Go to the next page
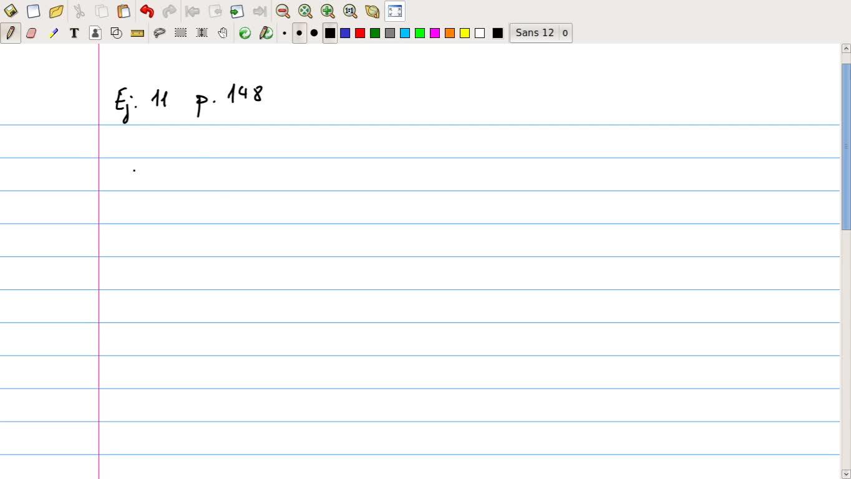The height and width of the screenshot is (479, 851). click(x=236, y=11)
